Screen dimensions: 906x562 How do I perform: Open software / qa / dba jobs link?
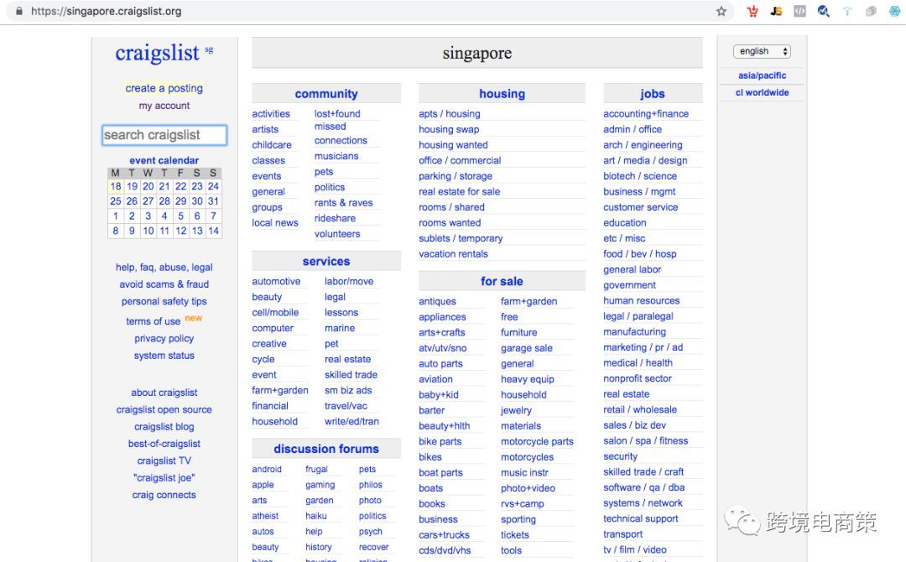pos(644,487)
